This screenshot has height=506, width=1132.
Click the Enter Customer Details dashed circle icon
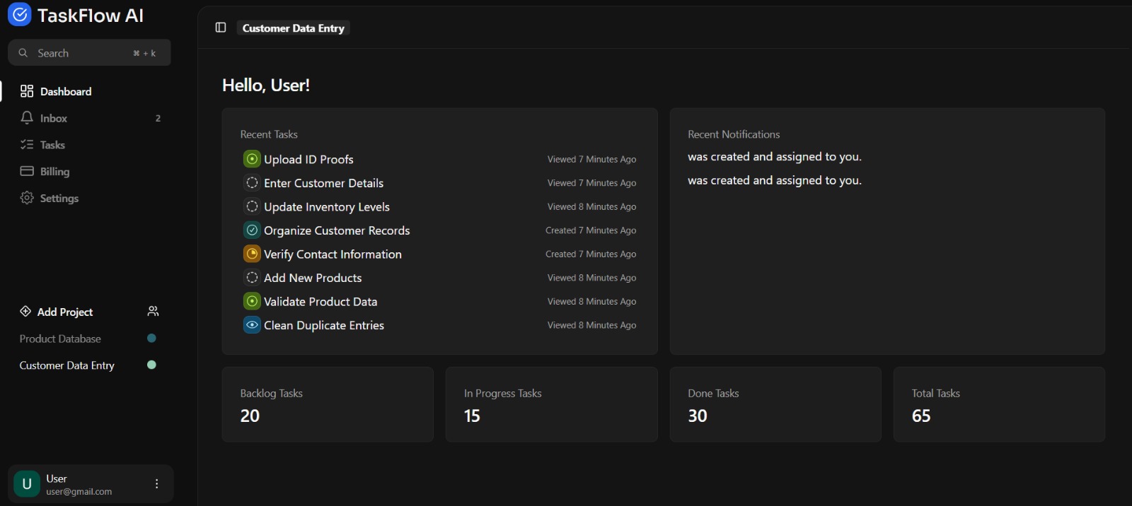[x=252, y=183]
